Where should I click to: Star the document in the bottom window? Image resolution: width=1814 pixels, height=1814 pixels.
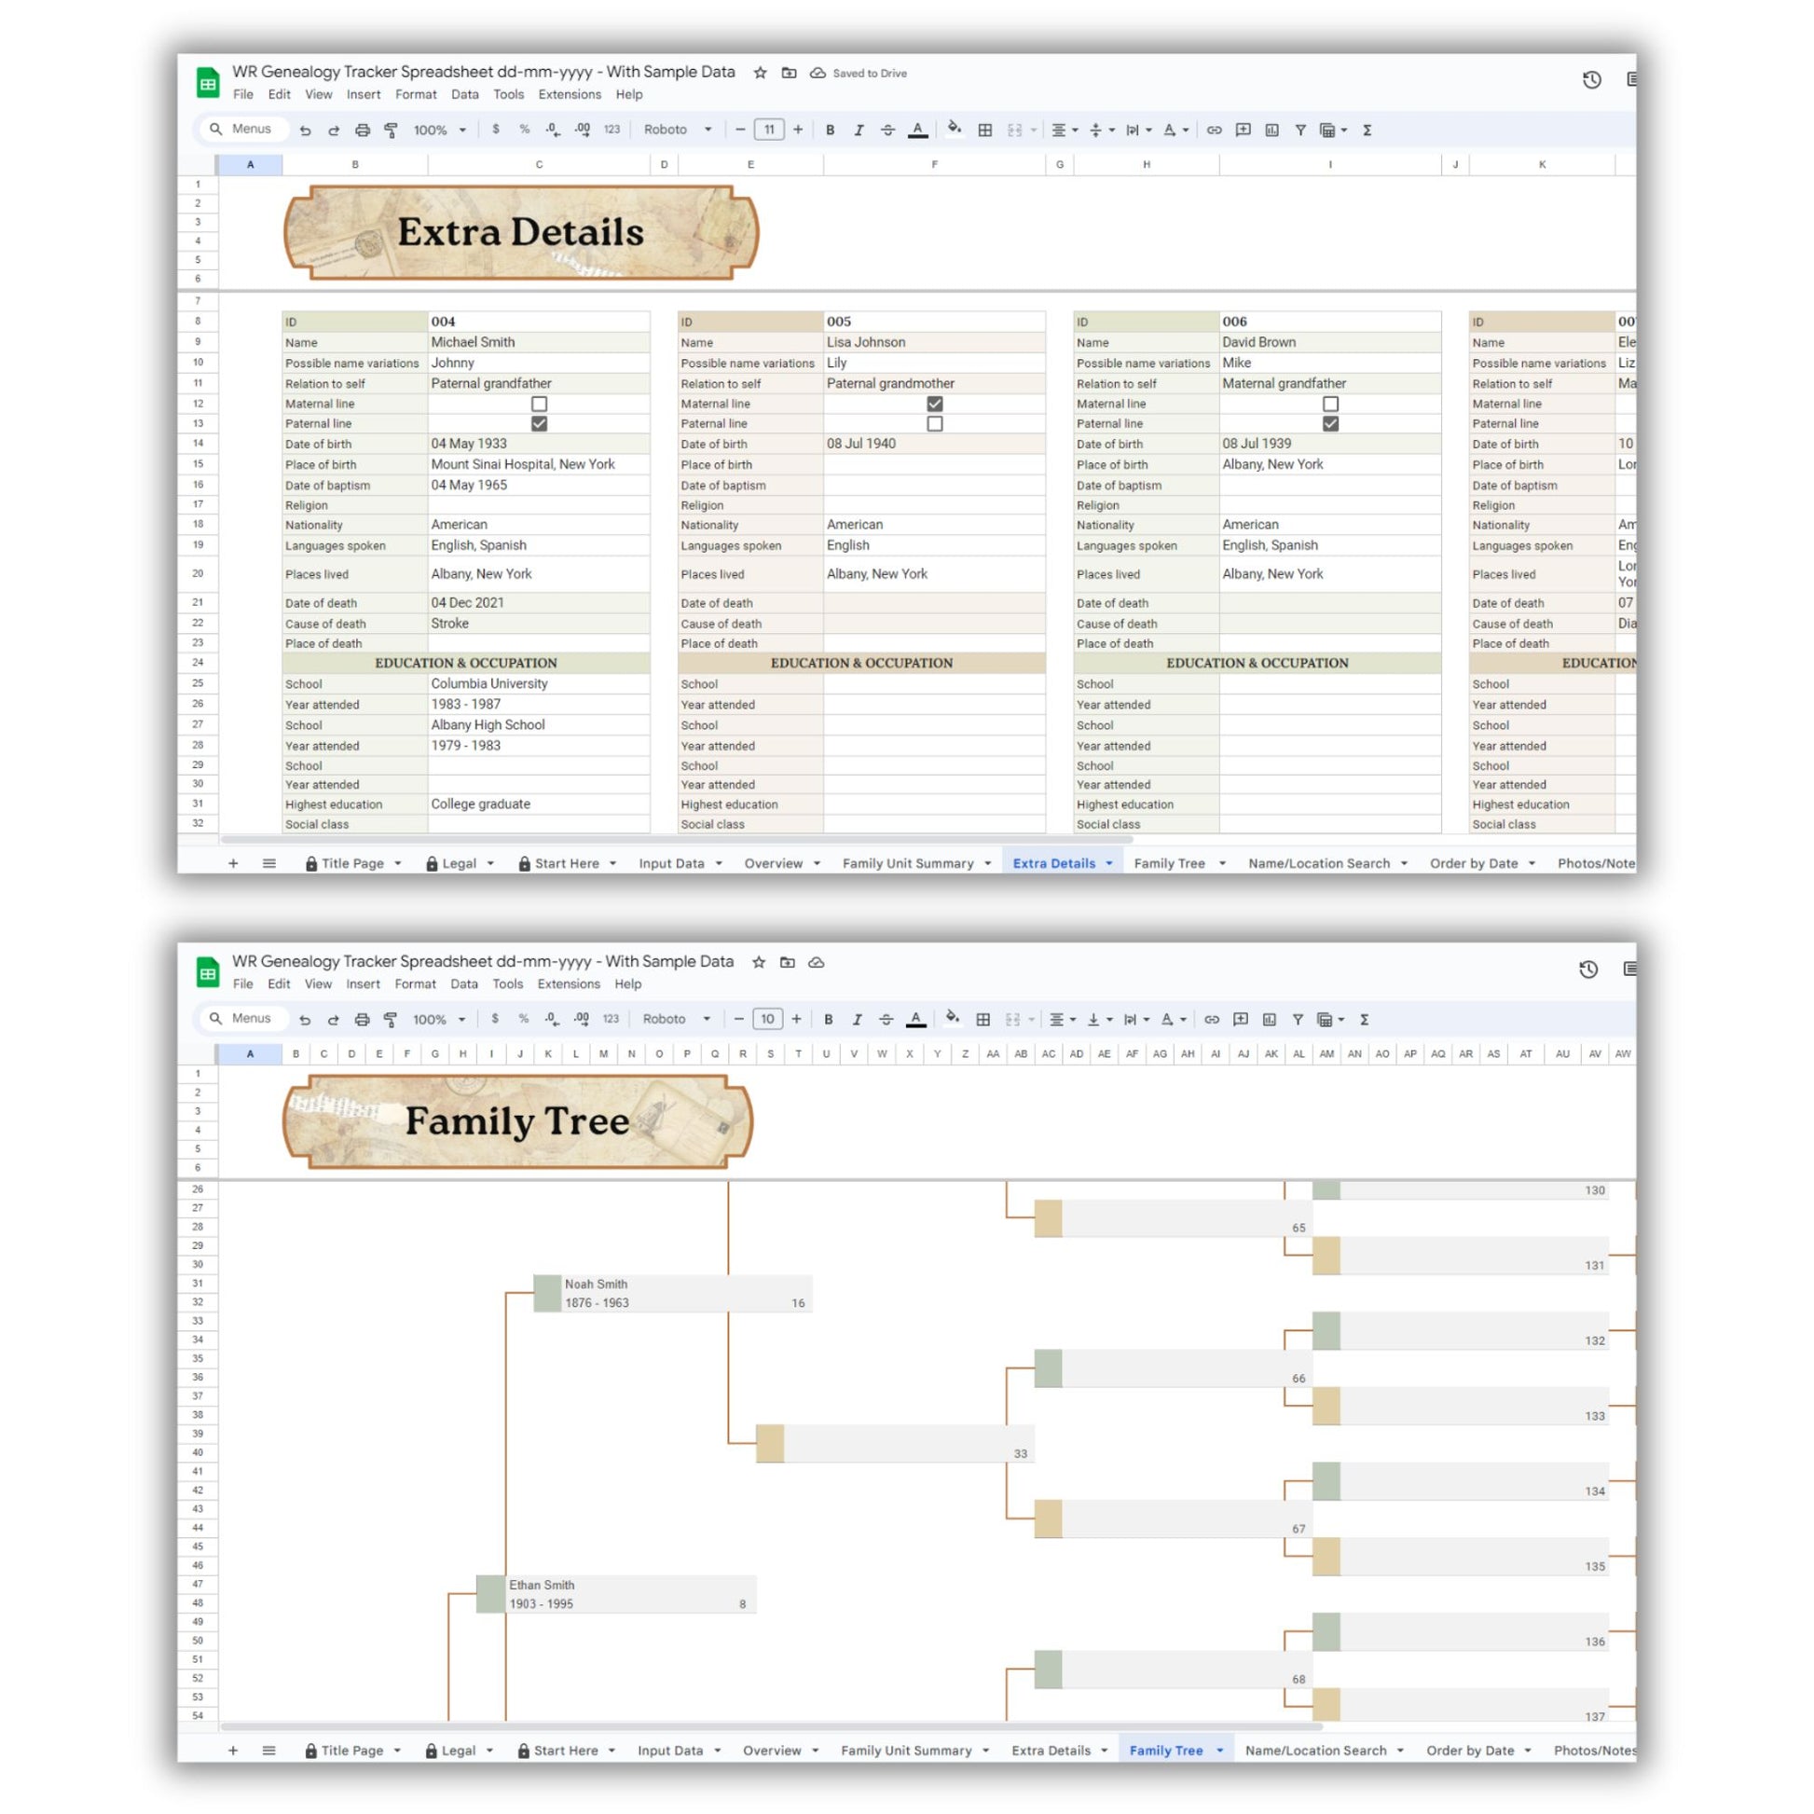tap(759, 961)
